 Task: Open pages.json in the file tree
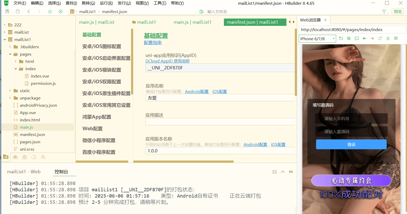(30, 142)
